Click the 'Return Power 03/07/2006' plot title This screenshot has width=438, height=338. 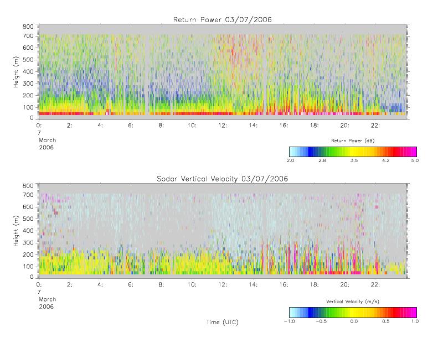pyautogui.click(x=223, y=20)
